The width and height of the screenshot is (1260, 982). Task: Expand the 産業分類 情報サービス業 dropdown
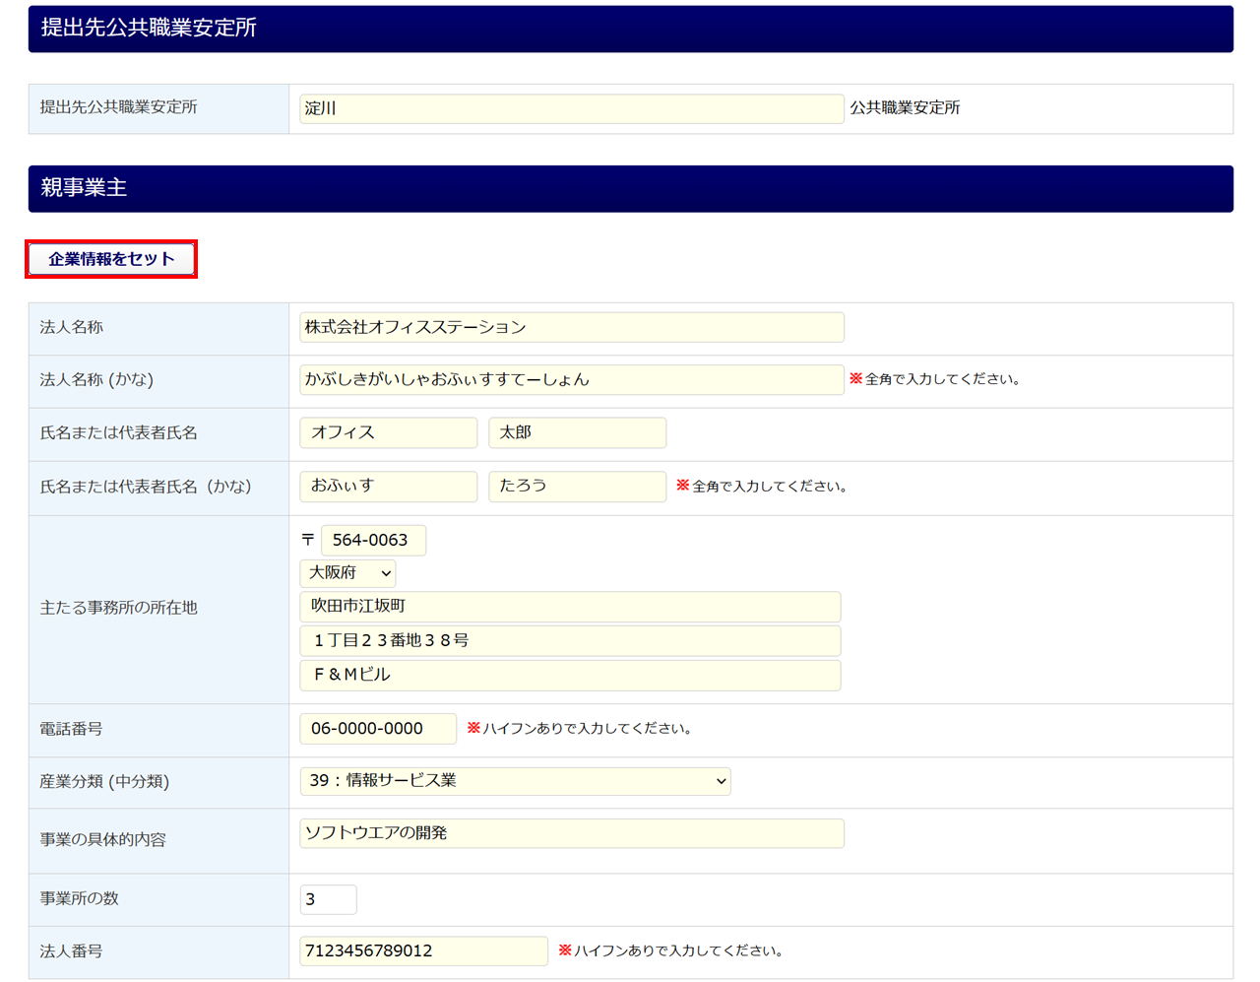coord(515,781)
